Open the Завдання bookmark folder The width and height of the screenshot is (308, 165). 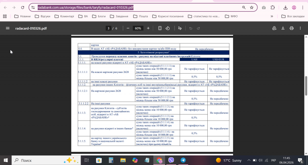(119, 16)
